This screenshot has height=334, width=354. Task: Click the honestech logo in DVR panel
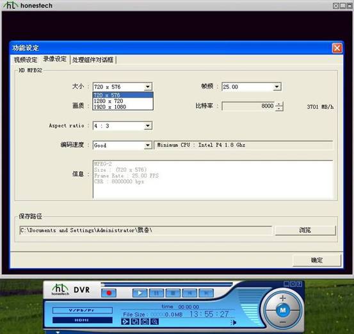click(60, 290)
